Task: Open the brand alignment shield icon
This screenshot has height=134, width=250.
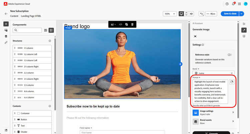Action: pyautogui.click(x=244, y=36)
